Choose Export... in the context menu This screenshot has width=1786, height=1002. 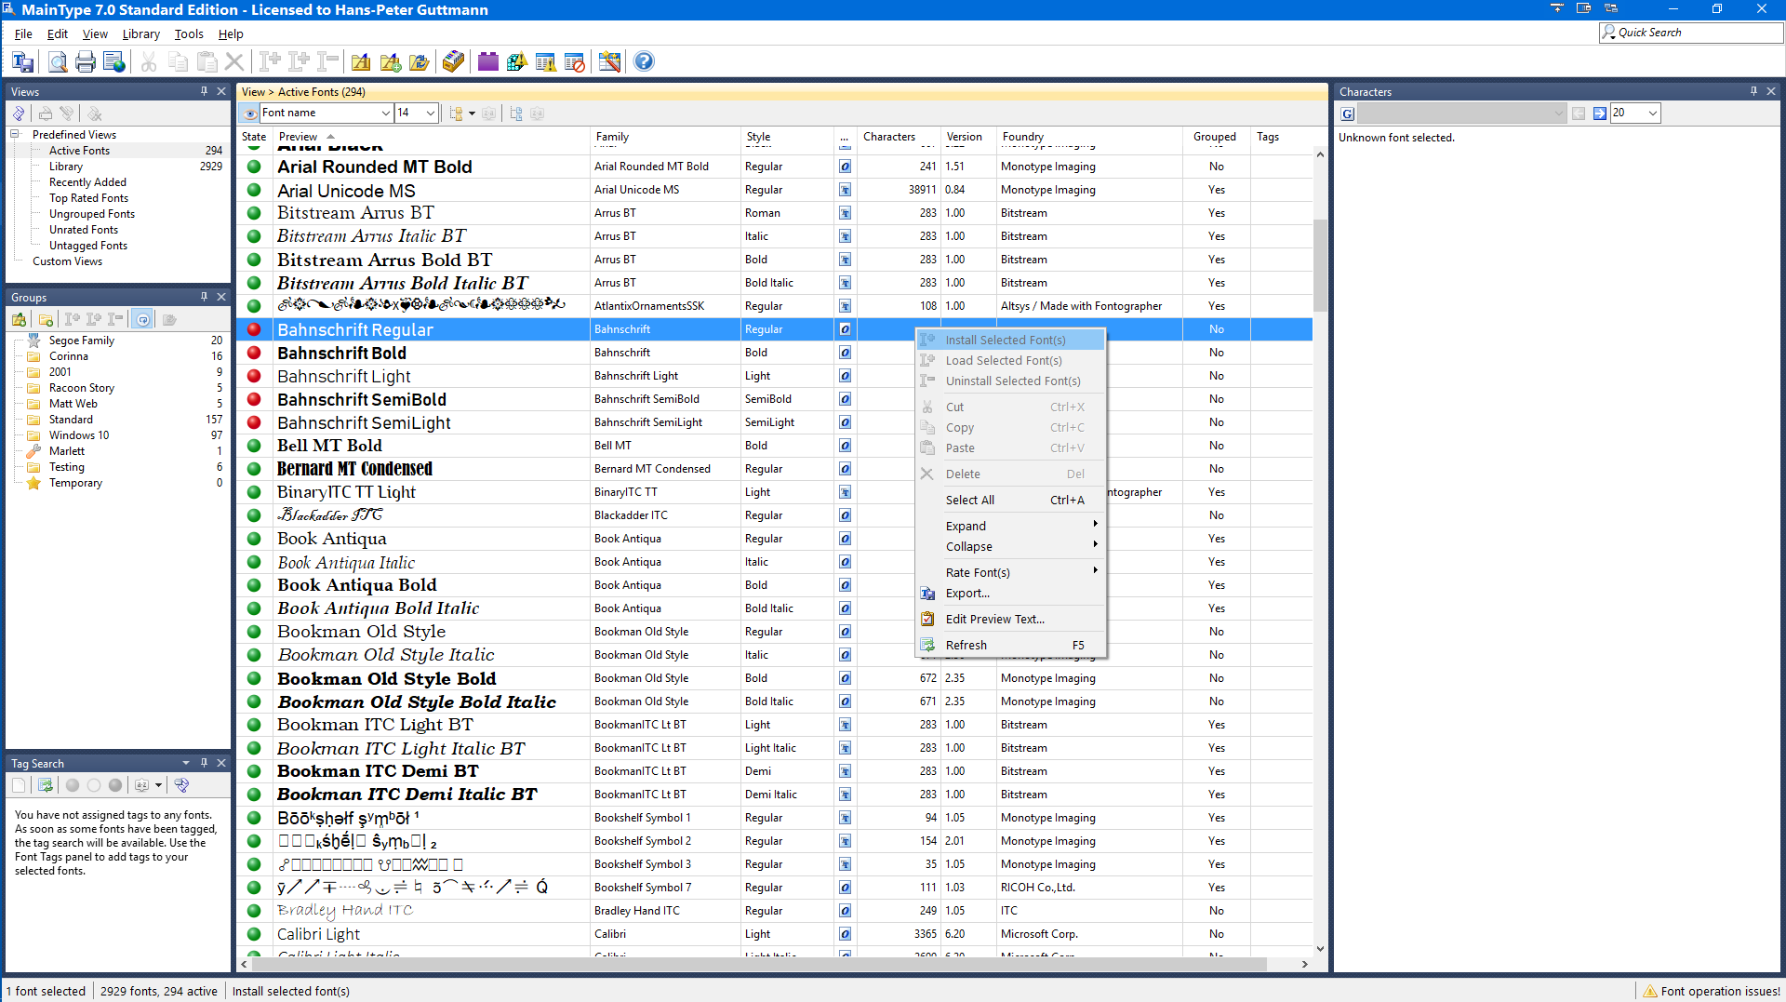click(1010, 593)
